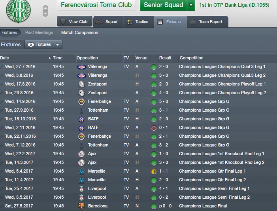
Task: Click the Barcelona club badge
Action: pyautogui.click(x=81, y=206)
